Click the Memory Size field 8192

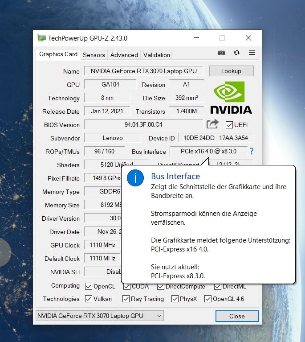(x=103, y=205)
